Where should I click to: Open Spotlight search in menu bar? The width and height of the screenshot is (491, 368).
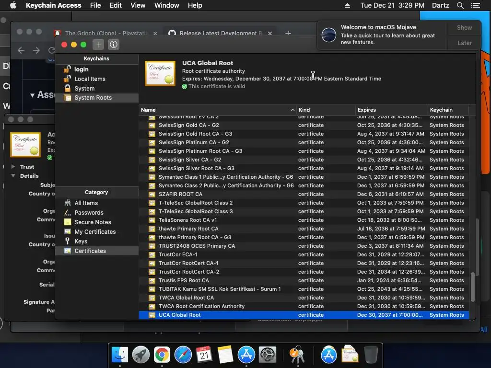click(x=460, y=5)
